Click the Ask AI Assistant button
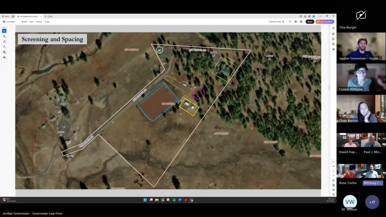 coord(325,22)
